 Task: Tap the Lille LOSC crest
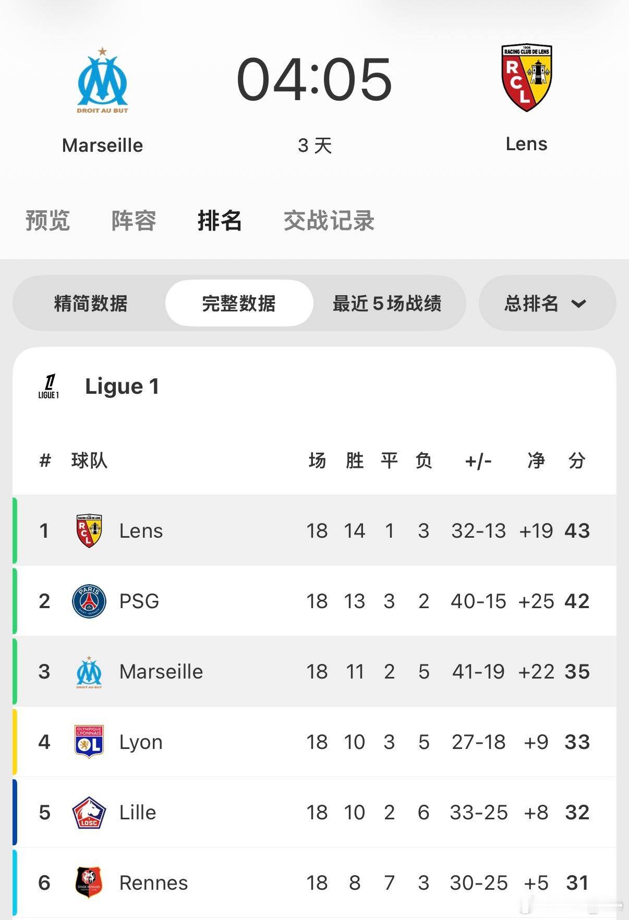coord(89,813)
